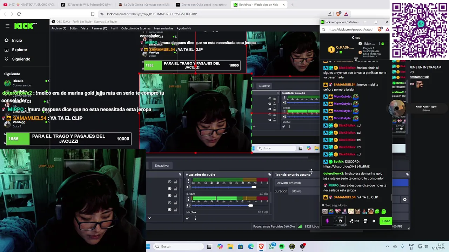
Task: Click the green Chat send button
Action: coord(386,221)
